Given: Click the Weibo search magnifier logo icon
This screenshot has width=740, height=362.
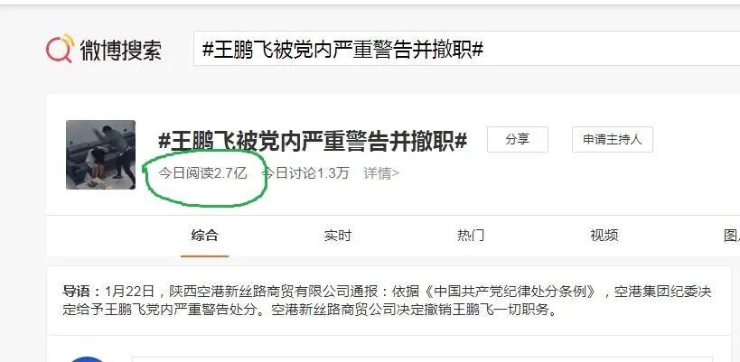Looking at the screenshot, I should (61, 48).
